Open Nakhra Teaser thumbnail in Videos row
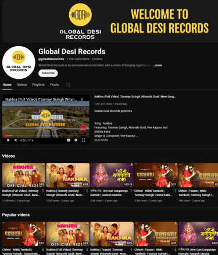Viewport: 218px width, 255px height. (68, 175)
